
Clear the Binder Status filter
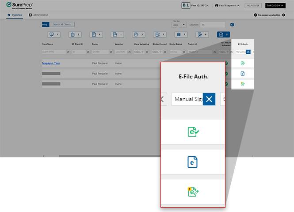tap(184, 52)
